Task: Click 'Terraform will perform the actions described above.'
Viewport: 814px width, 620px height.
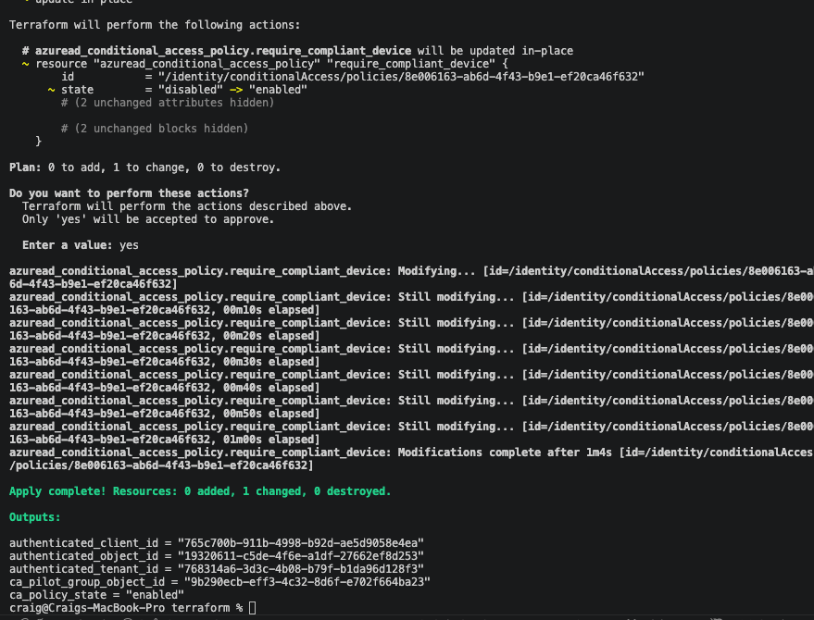Action: pyautogui.click(x=187, y=206)
